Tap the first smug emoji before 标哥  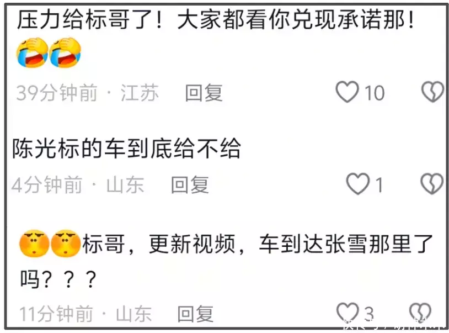(34, 244)
